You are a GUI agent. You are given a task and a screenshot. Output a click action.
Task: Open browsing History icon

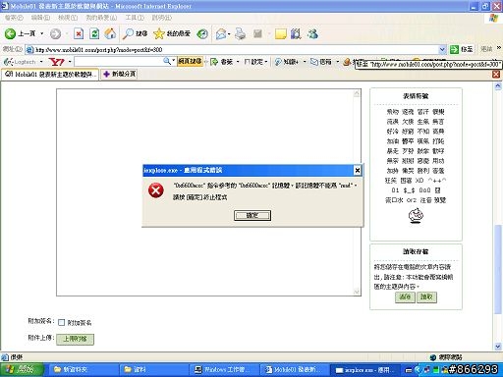202,33
